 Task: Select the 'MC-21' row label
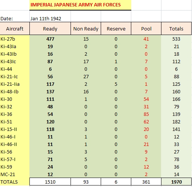(x=15, y=174)
